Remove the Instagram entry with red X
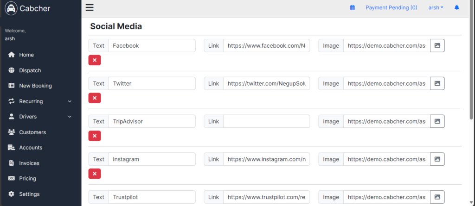Screen dimensions: 475x206 click(95, 174)
